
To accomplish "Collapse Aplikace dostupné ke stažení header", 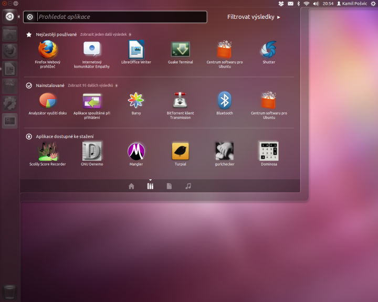I will 65,136.
